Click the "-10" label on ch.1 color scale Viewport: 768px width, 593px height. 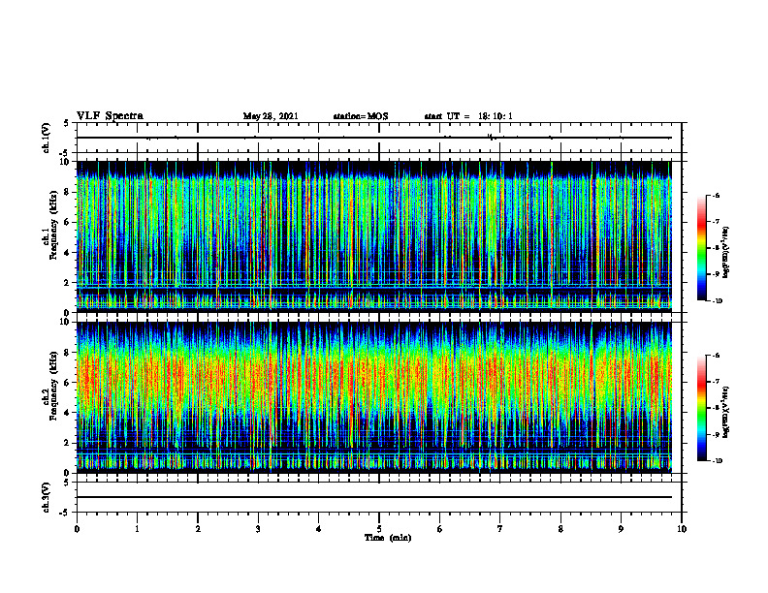pyautogui.click(x=717, y=301)
